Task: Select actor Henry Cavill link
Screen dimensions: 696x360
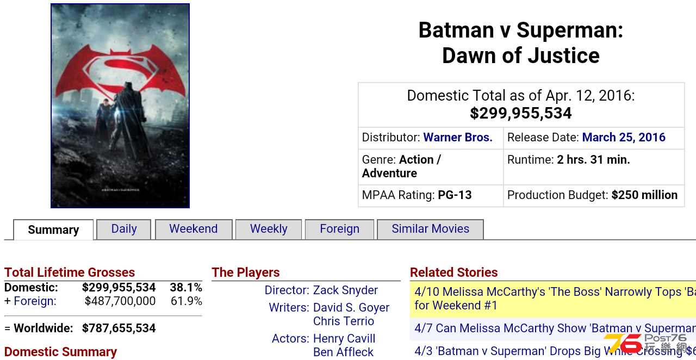Action: 344,339
